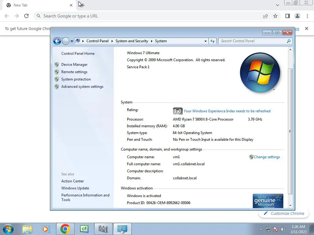
Task: Toggle Chrome side panel
Action: click(x=288, y=16)
